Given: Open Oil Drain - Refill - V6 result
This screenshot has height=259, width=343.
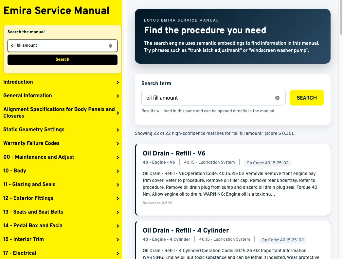Looking at the screenshot, I should click(x=174, y=153).
